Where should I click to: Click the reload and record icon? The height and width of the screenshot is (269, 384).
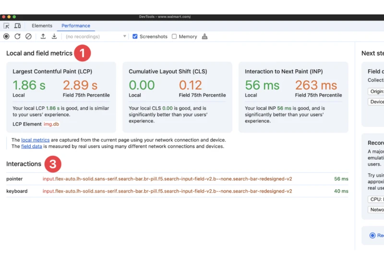pos(17,37)
